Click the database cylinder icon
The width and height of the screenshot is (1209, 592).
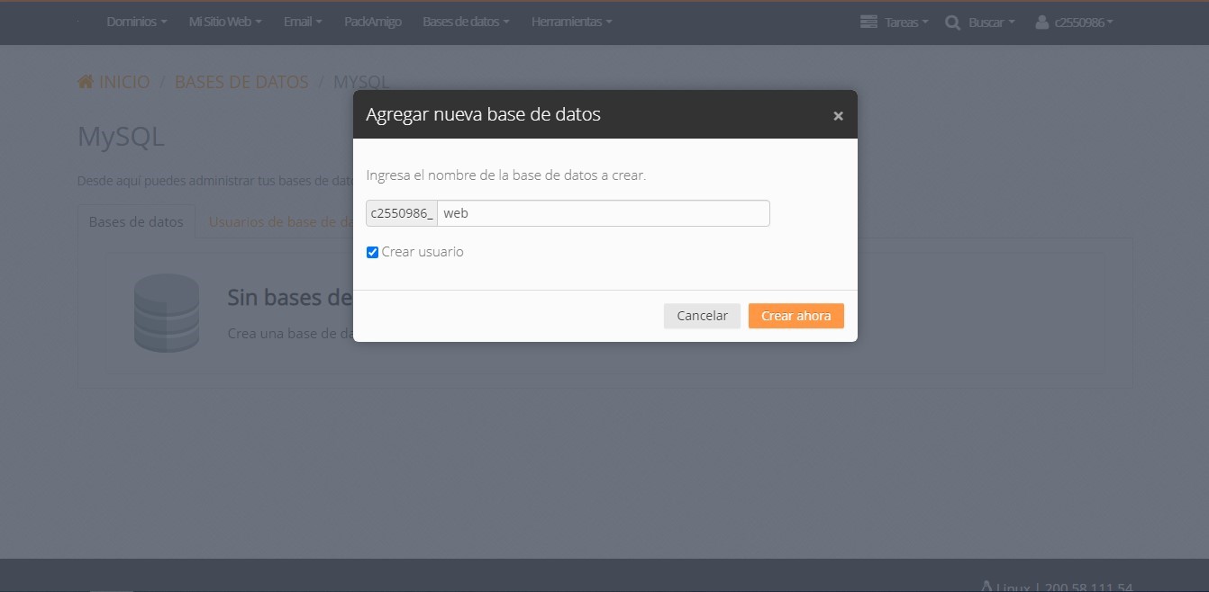(x=166, y=313)
